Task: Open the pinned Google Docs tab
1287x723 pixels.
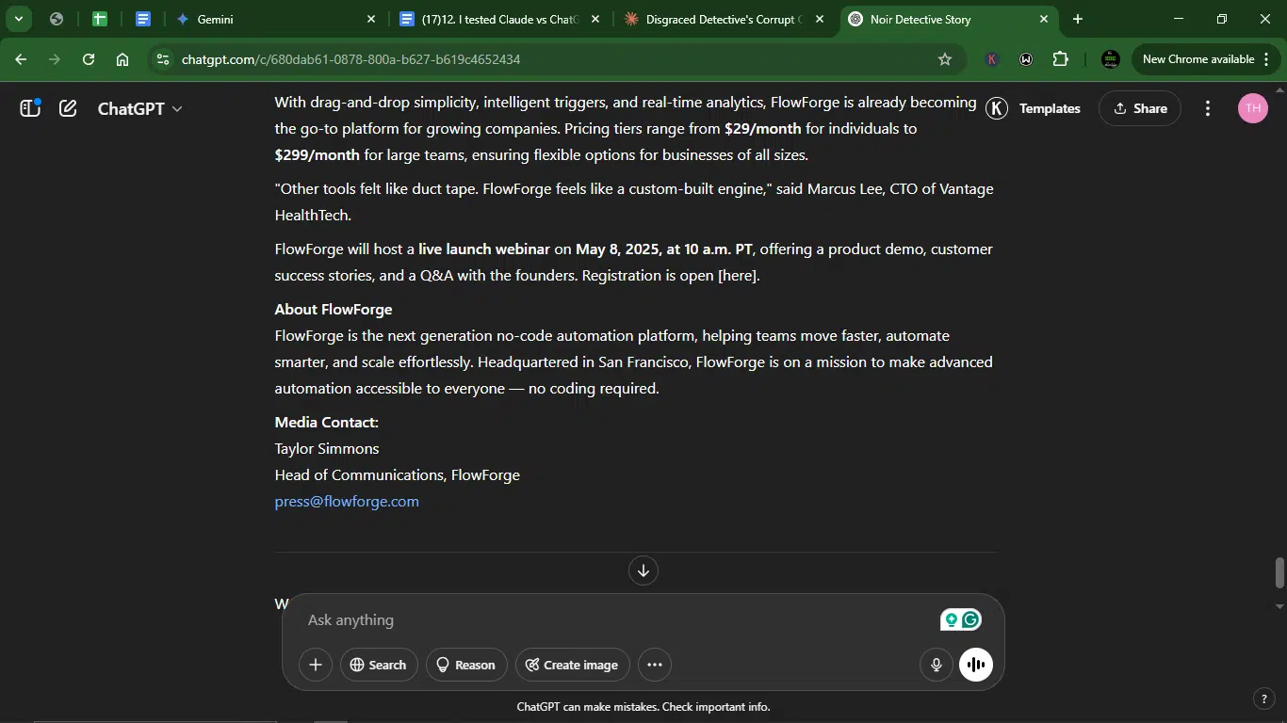Action: [x=143, y=19]
